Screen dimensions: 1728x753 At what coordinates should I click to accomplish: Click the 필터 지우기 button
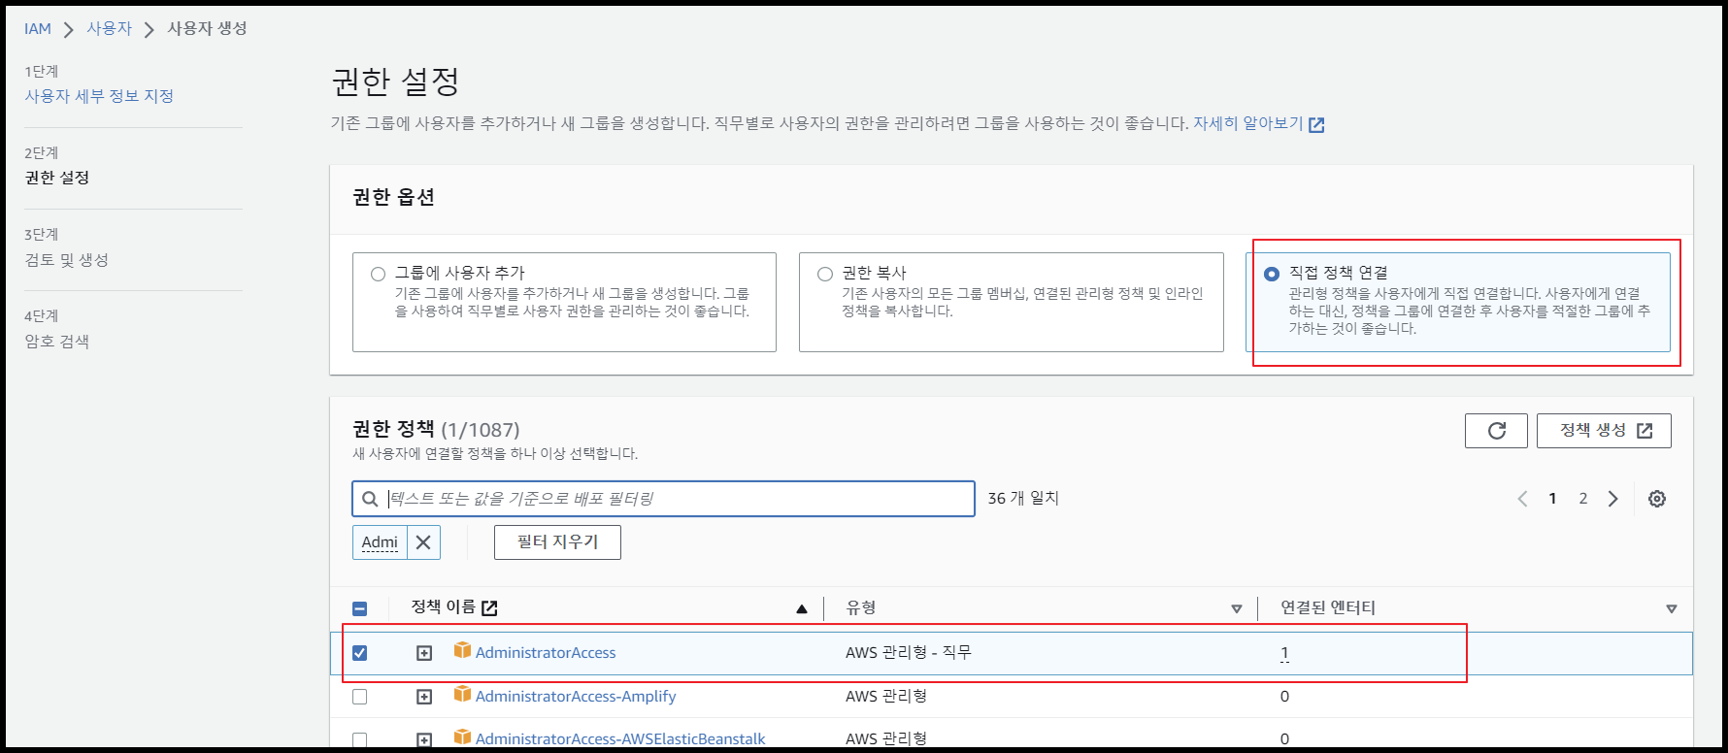coord(557,542)
